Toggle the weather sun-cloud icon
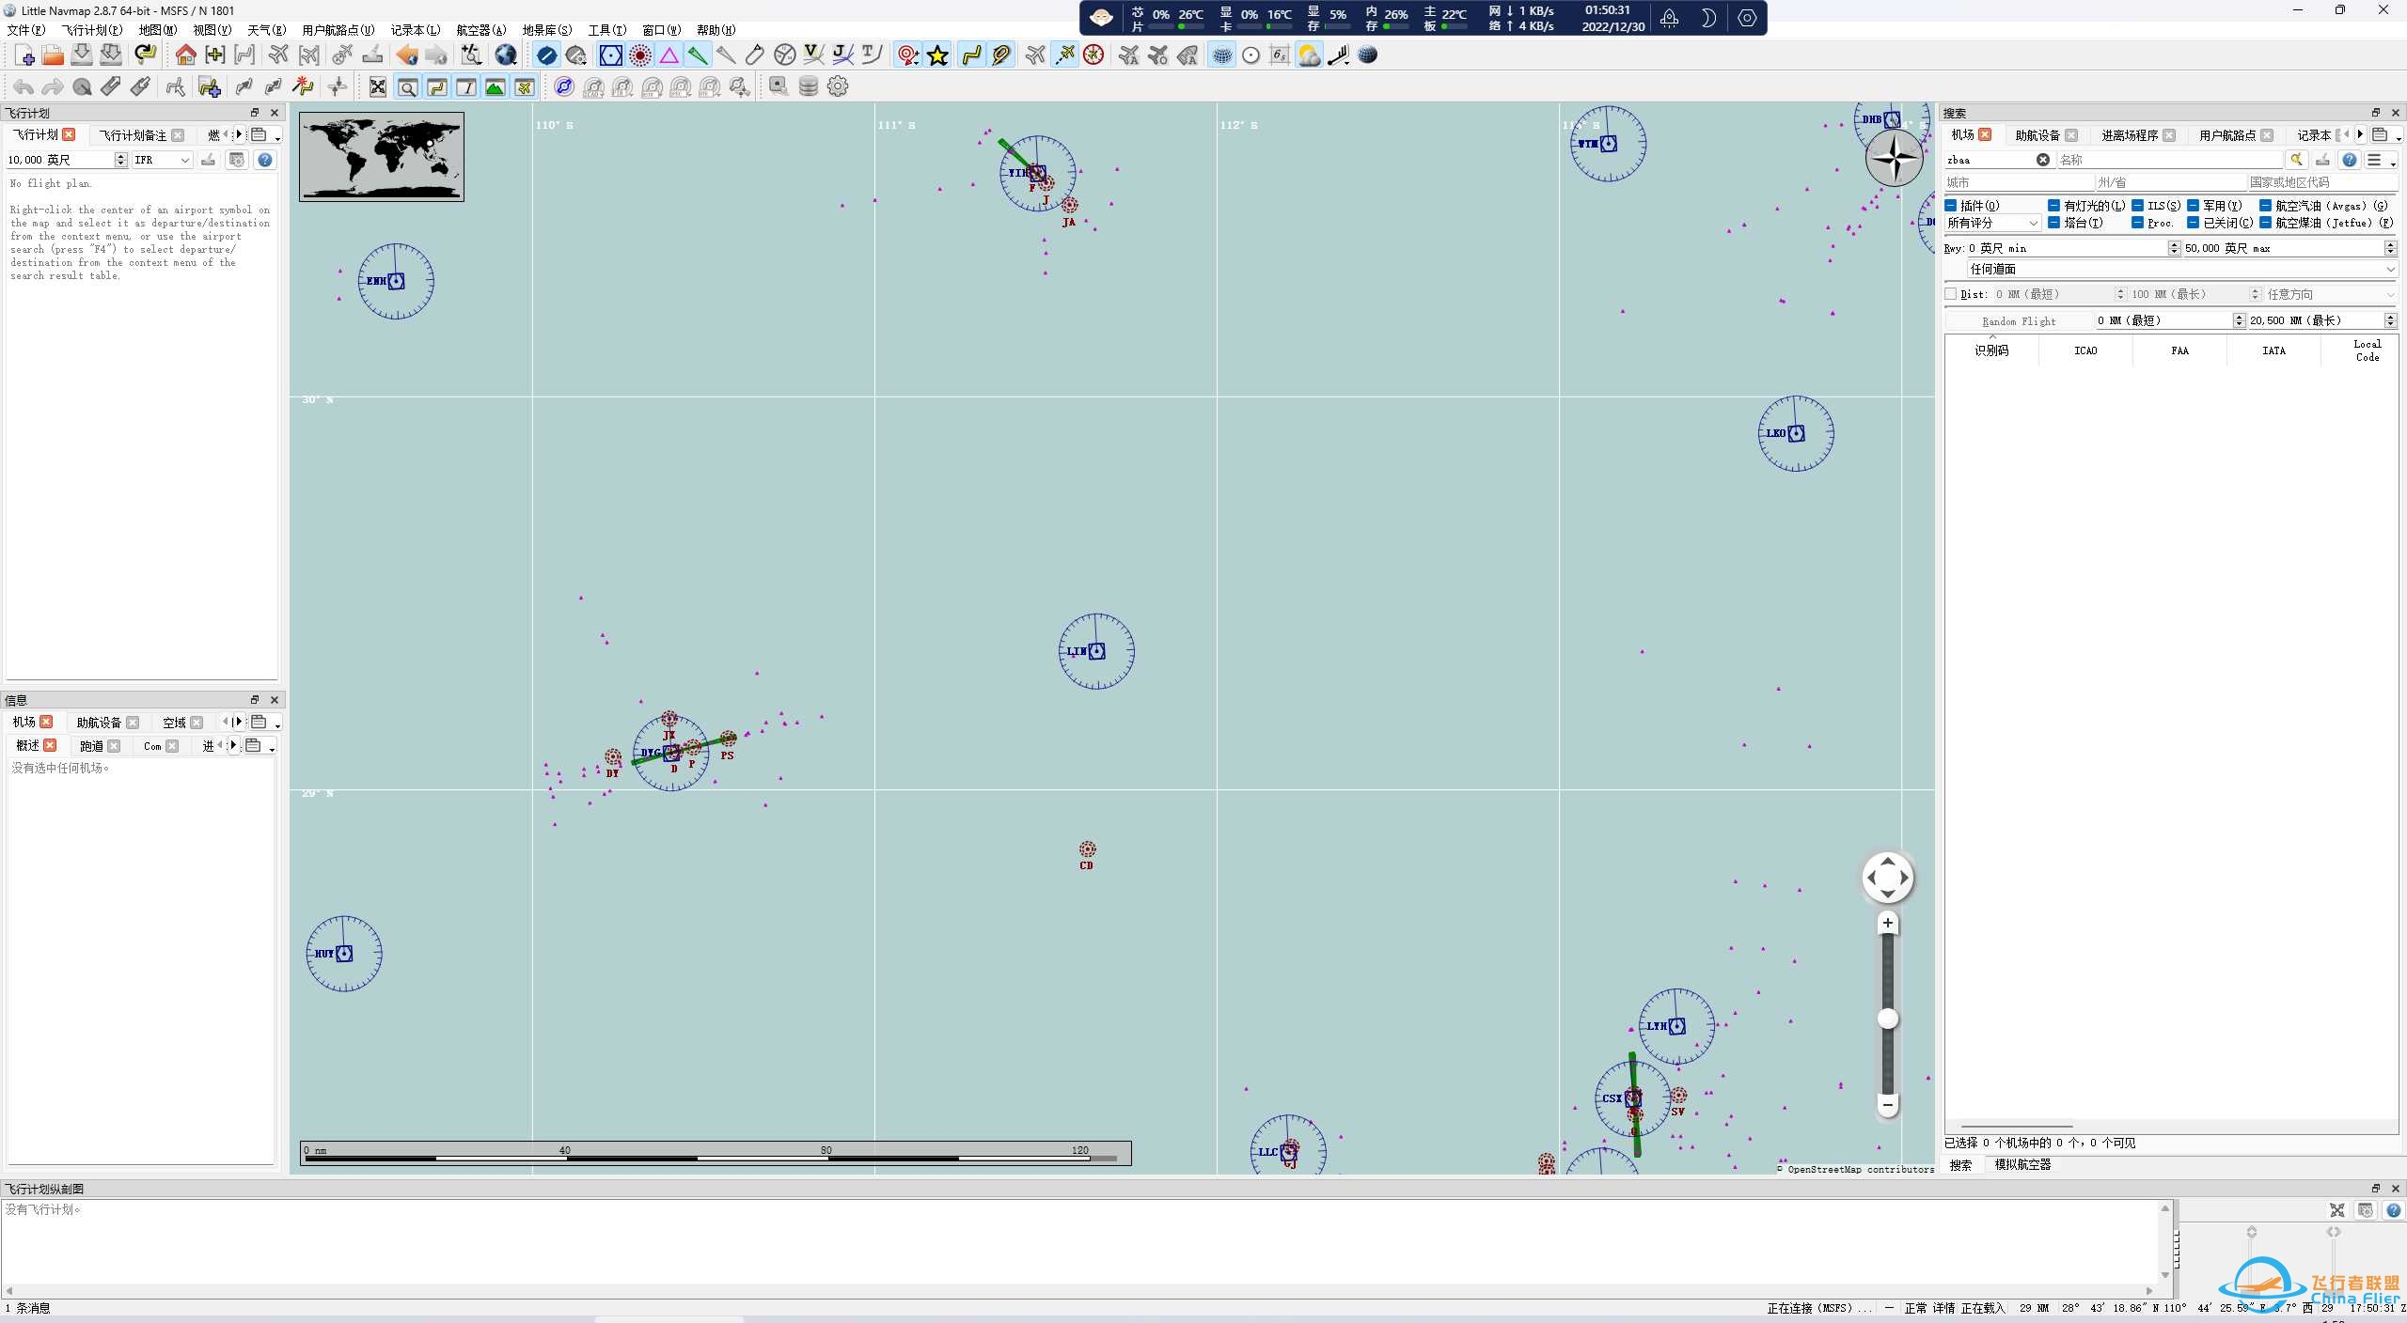Viewport: 2407px width, 1323px height. 1309,55
